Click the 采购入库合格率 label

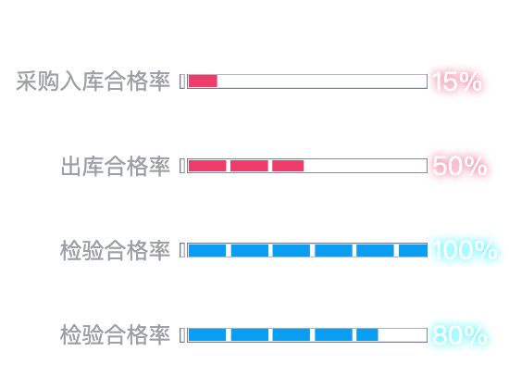tap(93, 81)
